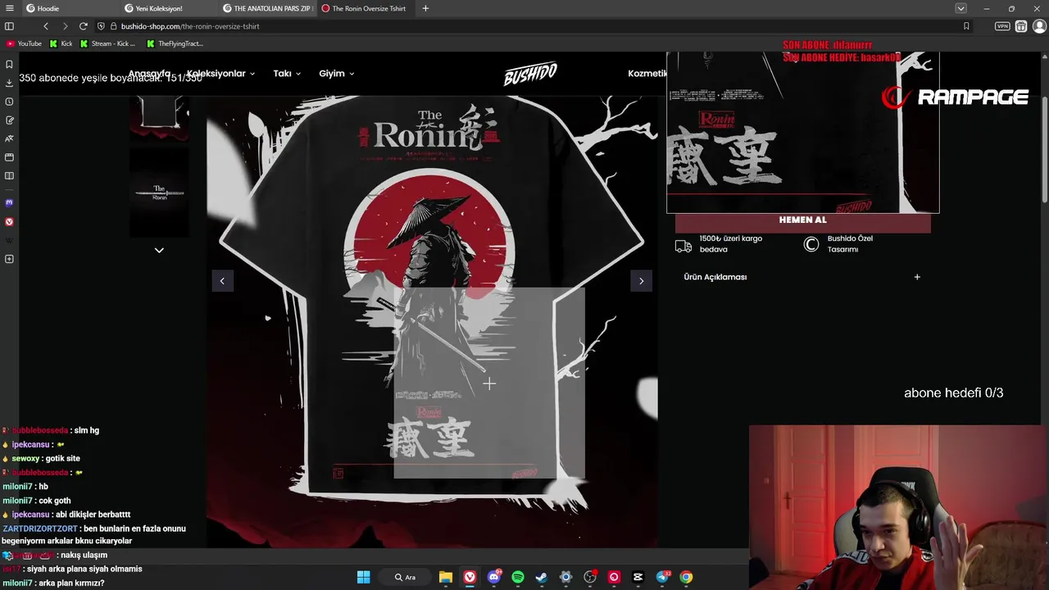Click the HEMEN AL buy button
1049x590 pixels.
point(803,220)
